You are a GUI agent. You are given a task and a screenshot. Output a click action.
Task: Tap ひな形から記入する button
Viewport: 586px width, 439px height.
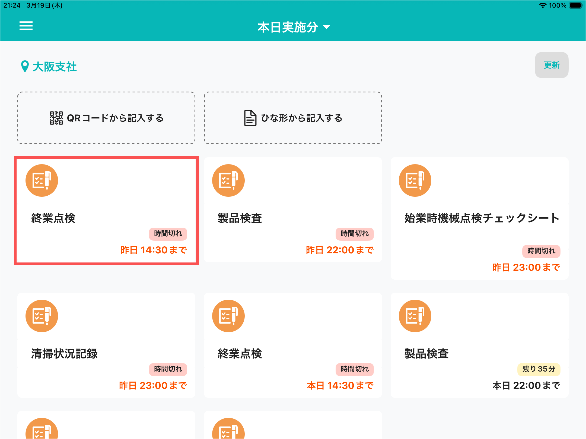[x=293, y=118]
